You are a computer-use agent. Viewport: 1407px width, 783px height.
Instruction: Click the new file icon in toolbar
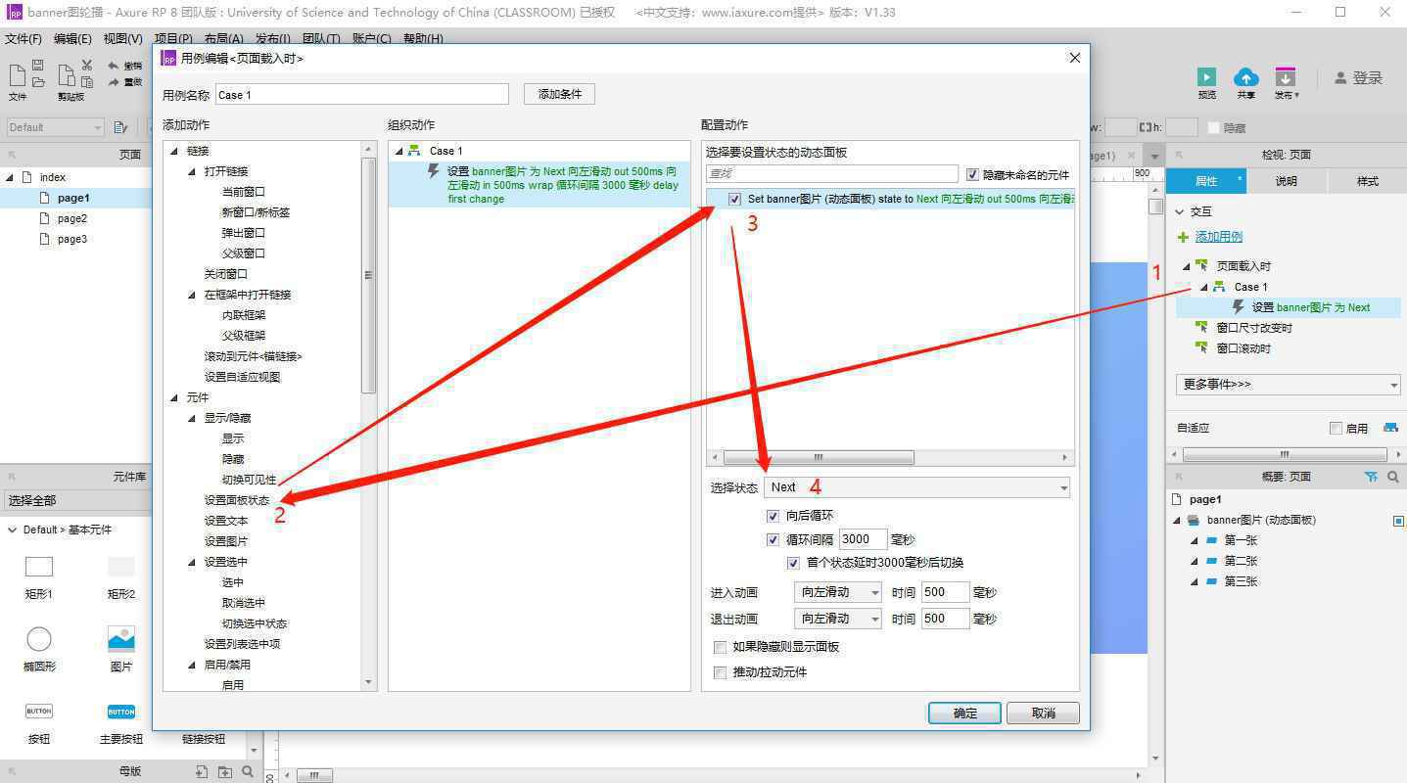(x=17, y=75)
